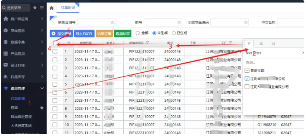Image resolution: width=306 pixels, height=136 pixels.
Task: Choose the 全部 radio option
Action: tap(138, 33)
